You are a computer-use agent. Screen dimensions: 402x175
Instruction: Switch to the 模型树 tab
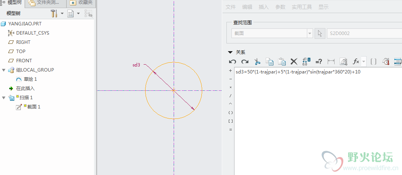coord(12,3)
